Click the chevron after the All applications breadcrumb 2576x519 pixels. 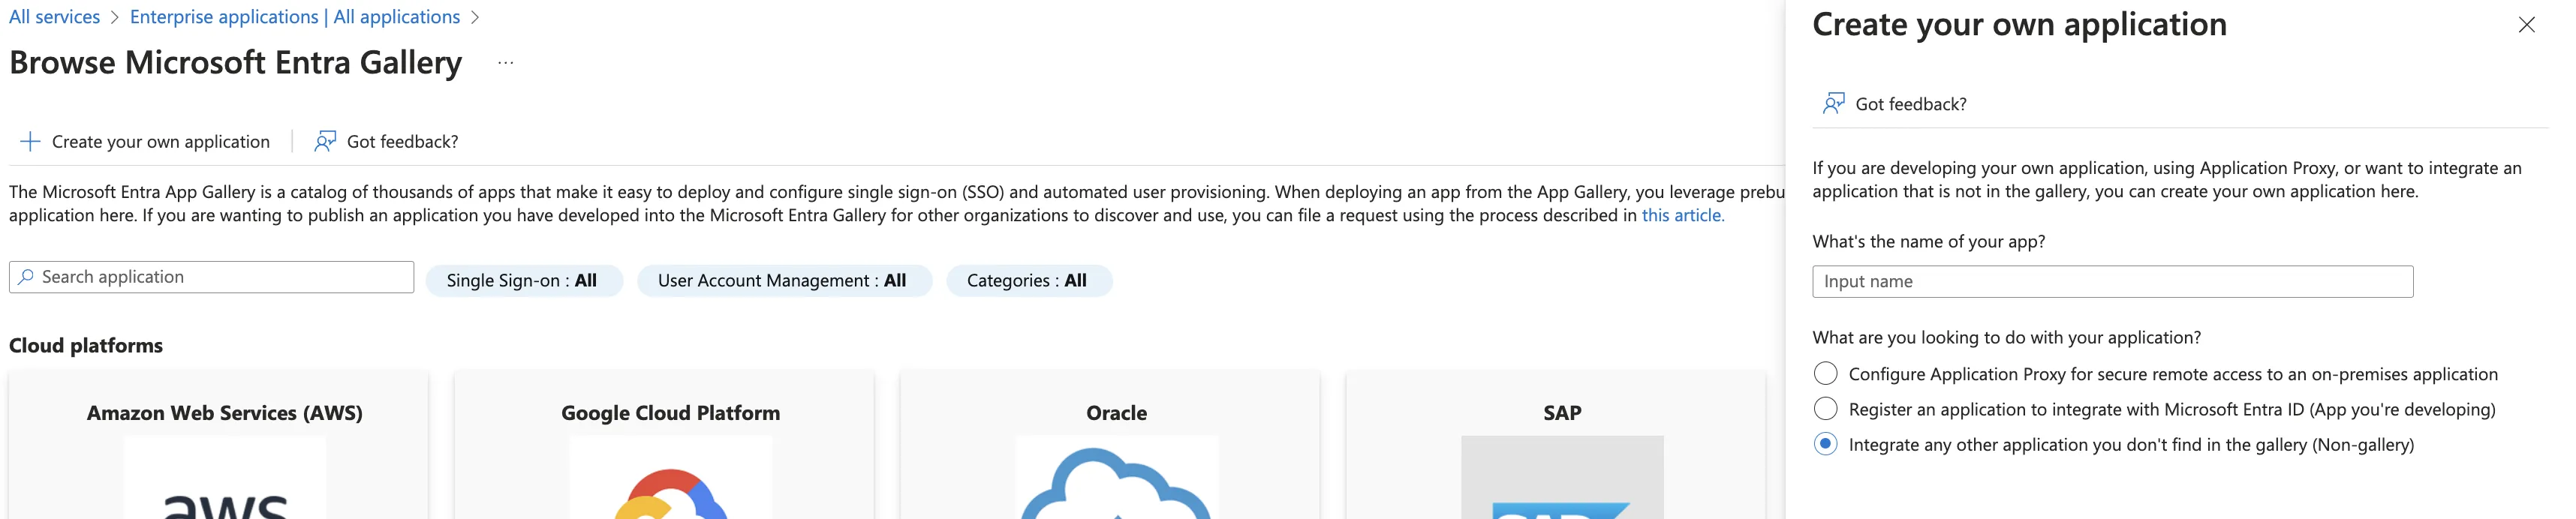point(475,17)
